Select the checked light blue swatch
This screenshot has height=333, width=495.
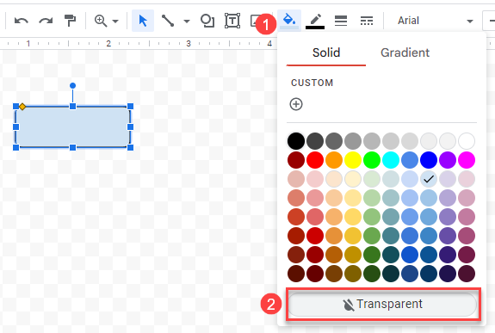coord(429,179)
